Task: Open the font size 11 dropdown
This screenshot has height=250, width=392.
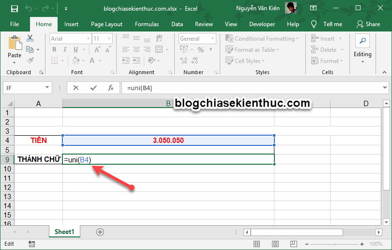Action: click(109, 39)
